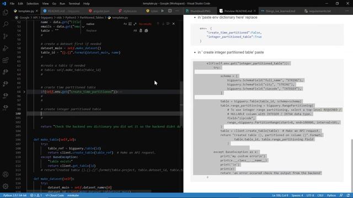Click the find input field
This screenshot has height=198, width=353.
pos(104,24)
